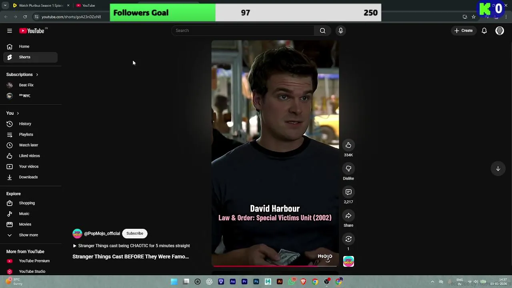Go back in browser history
The height and width of the screenshot is (288, 512).
point(6,17)
